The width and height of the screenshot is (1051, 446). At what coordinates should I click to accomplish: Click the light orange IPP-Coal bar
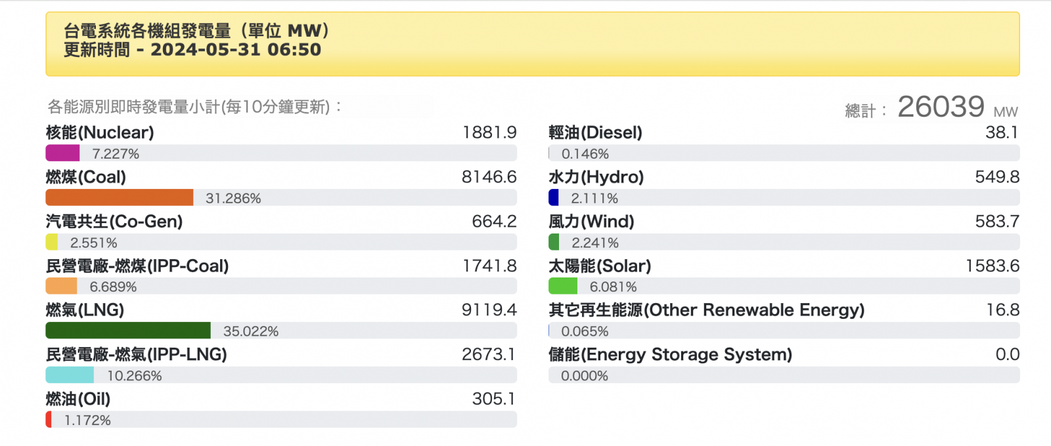(61, 287)
